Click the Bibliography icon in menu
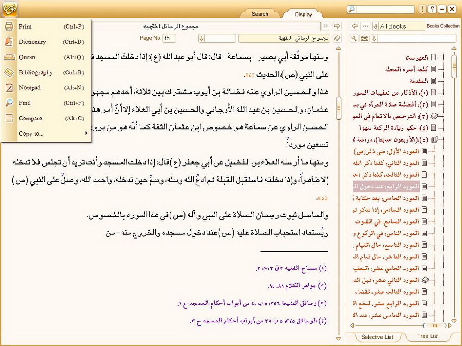Screen dimensions: 462x346 [9, 72]
